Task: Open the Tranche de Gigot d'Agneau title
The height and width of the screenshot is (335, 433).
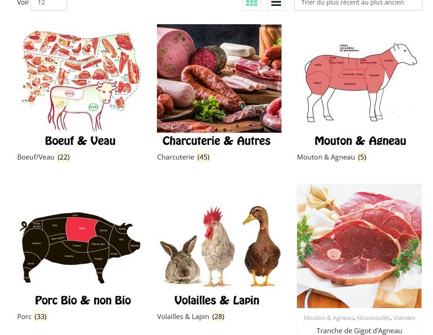Action: pos(359,330)
